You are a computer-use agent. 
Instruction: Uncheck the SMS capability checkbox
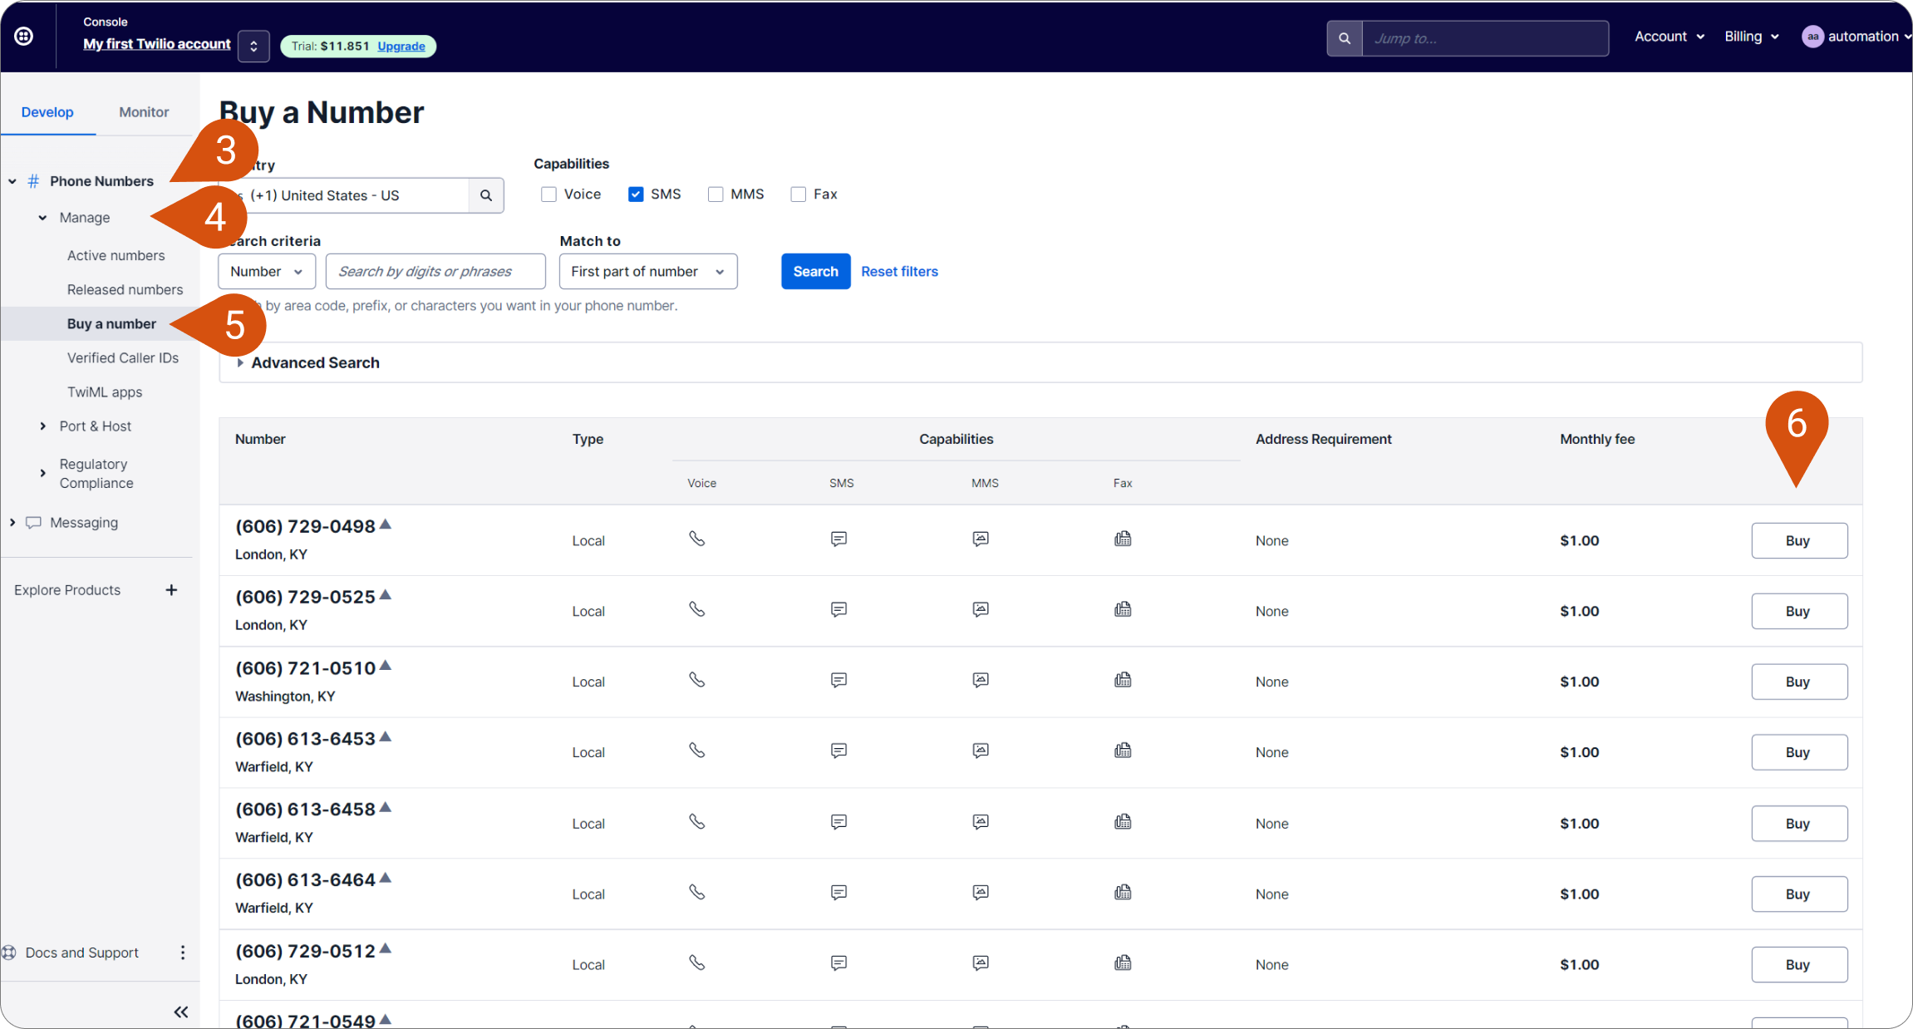point(636,194)
